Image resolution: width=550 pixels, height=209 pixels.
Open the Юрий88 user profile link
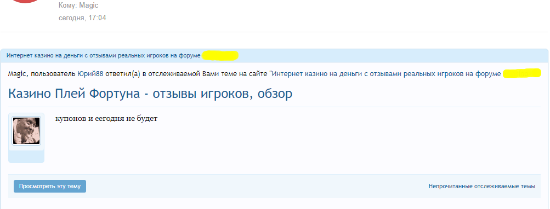click(x=90, y=74)
